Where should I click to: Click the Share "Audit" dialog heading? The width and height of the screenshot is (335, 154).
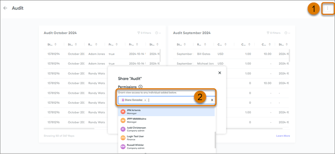click(x=130, y=79)
